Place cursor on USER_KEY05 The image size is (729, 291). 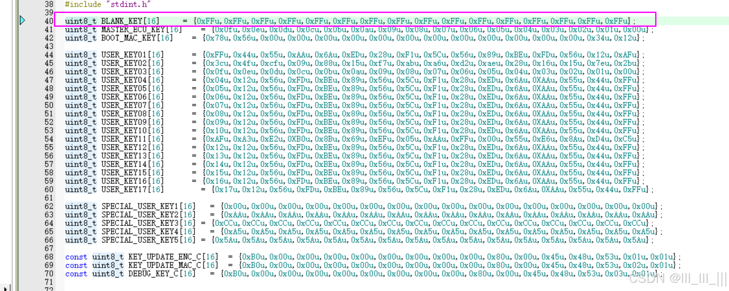pyautogui.click(x=124, y=89)
